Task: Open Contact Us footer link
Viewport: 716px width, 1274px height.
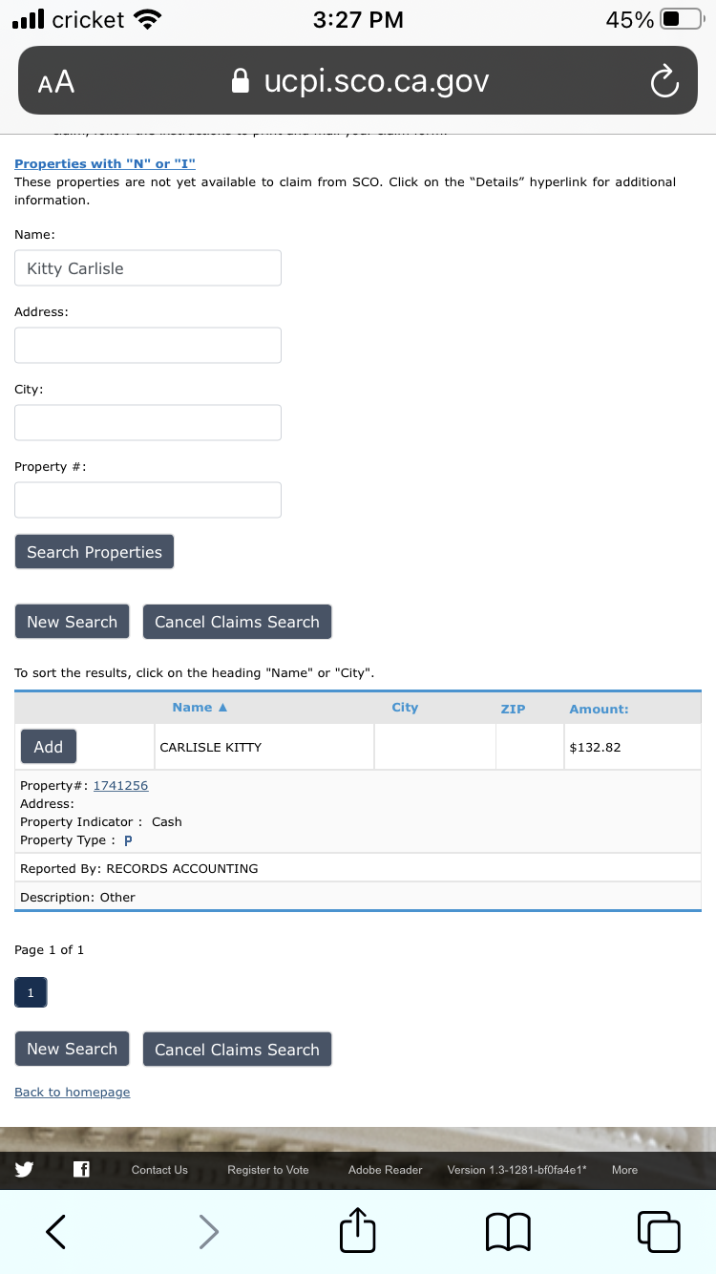Action: pyautogui.click(x=159, y=1170)
